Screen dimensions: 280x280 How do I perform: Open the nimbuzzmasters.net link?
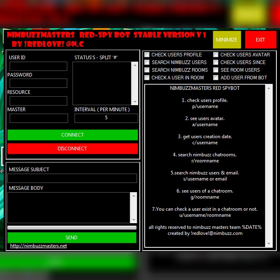(38, 246)
